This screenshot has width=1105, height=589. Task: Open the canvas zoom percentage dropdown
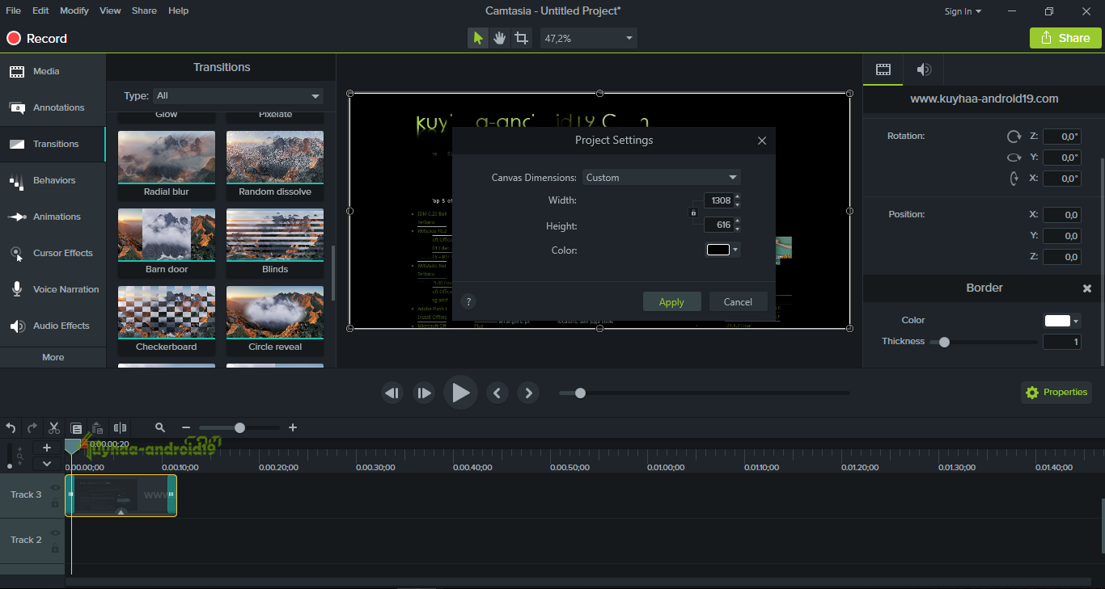point(589,38)
